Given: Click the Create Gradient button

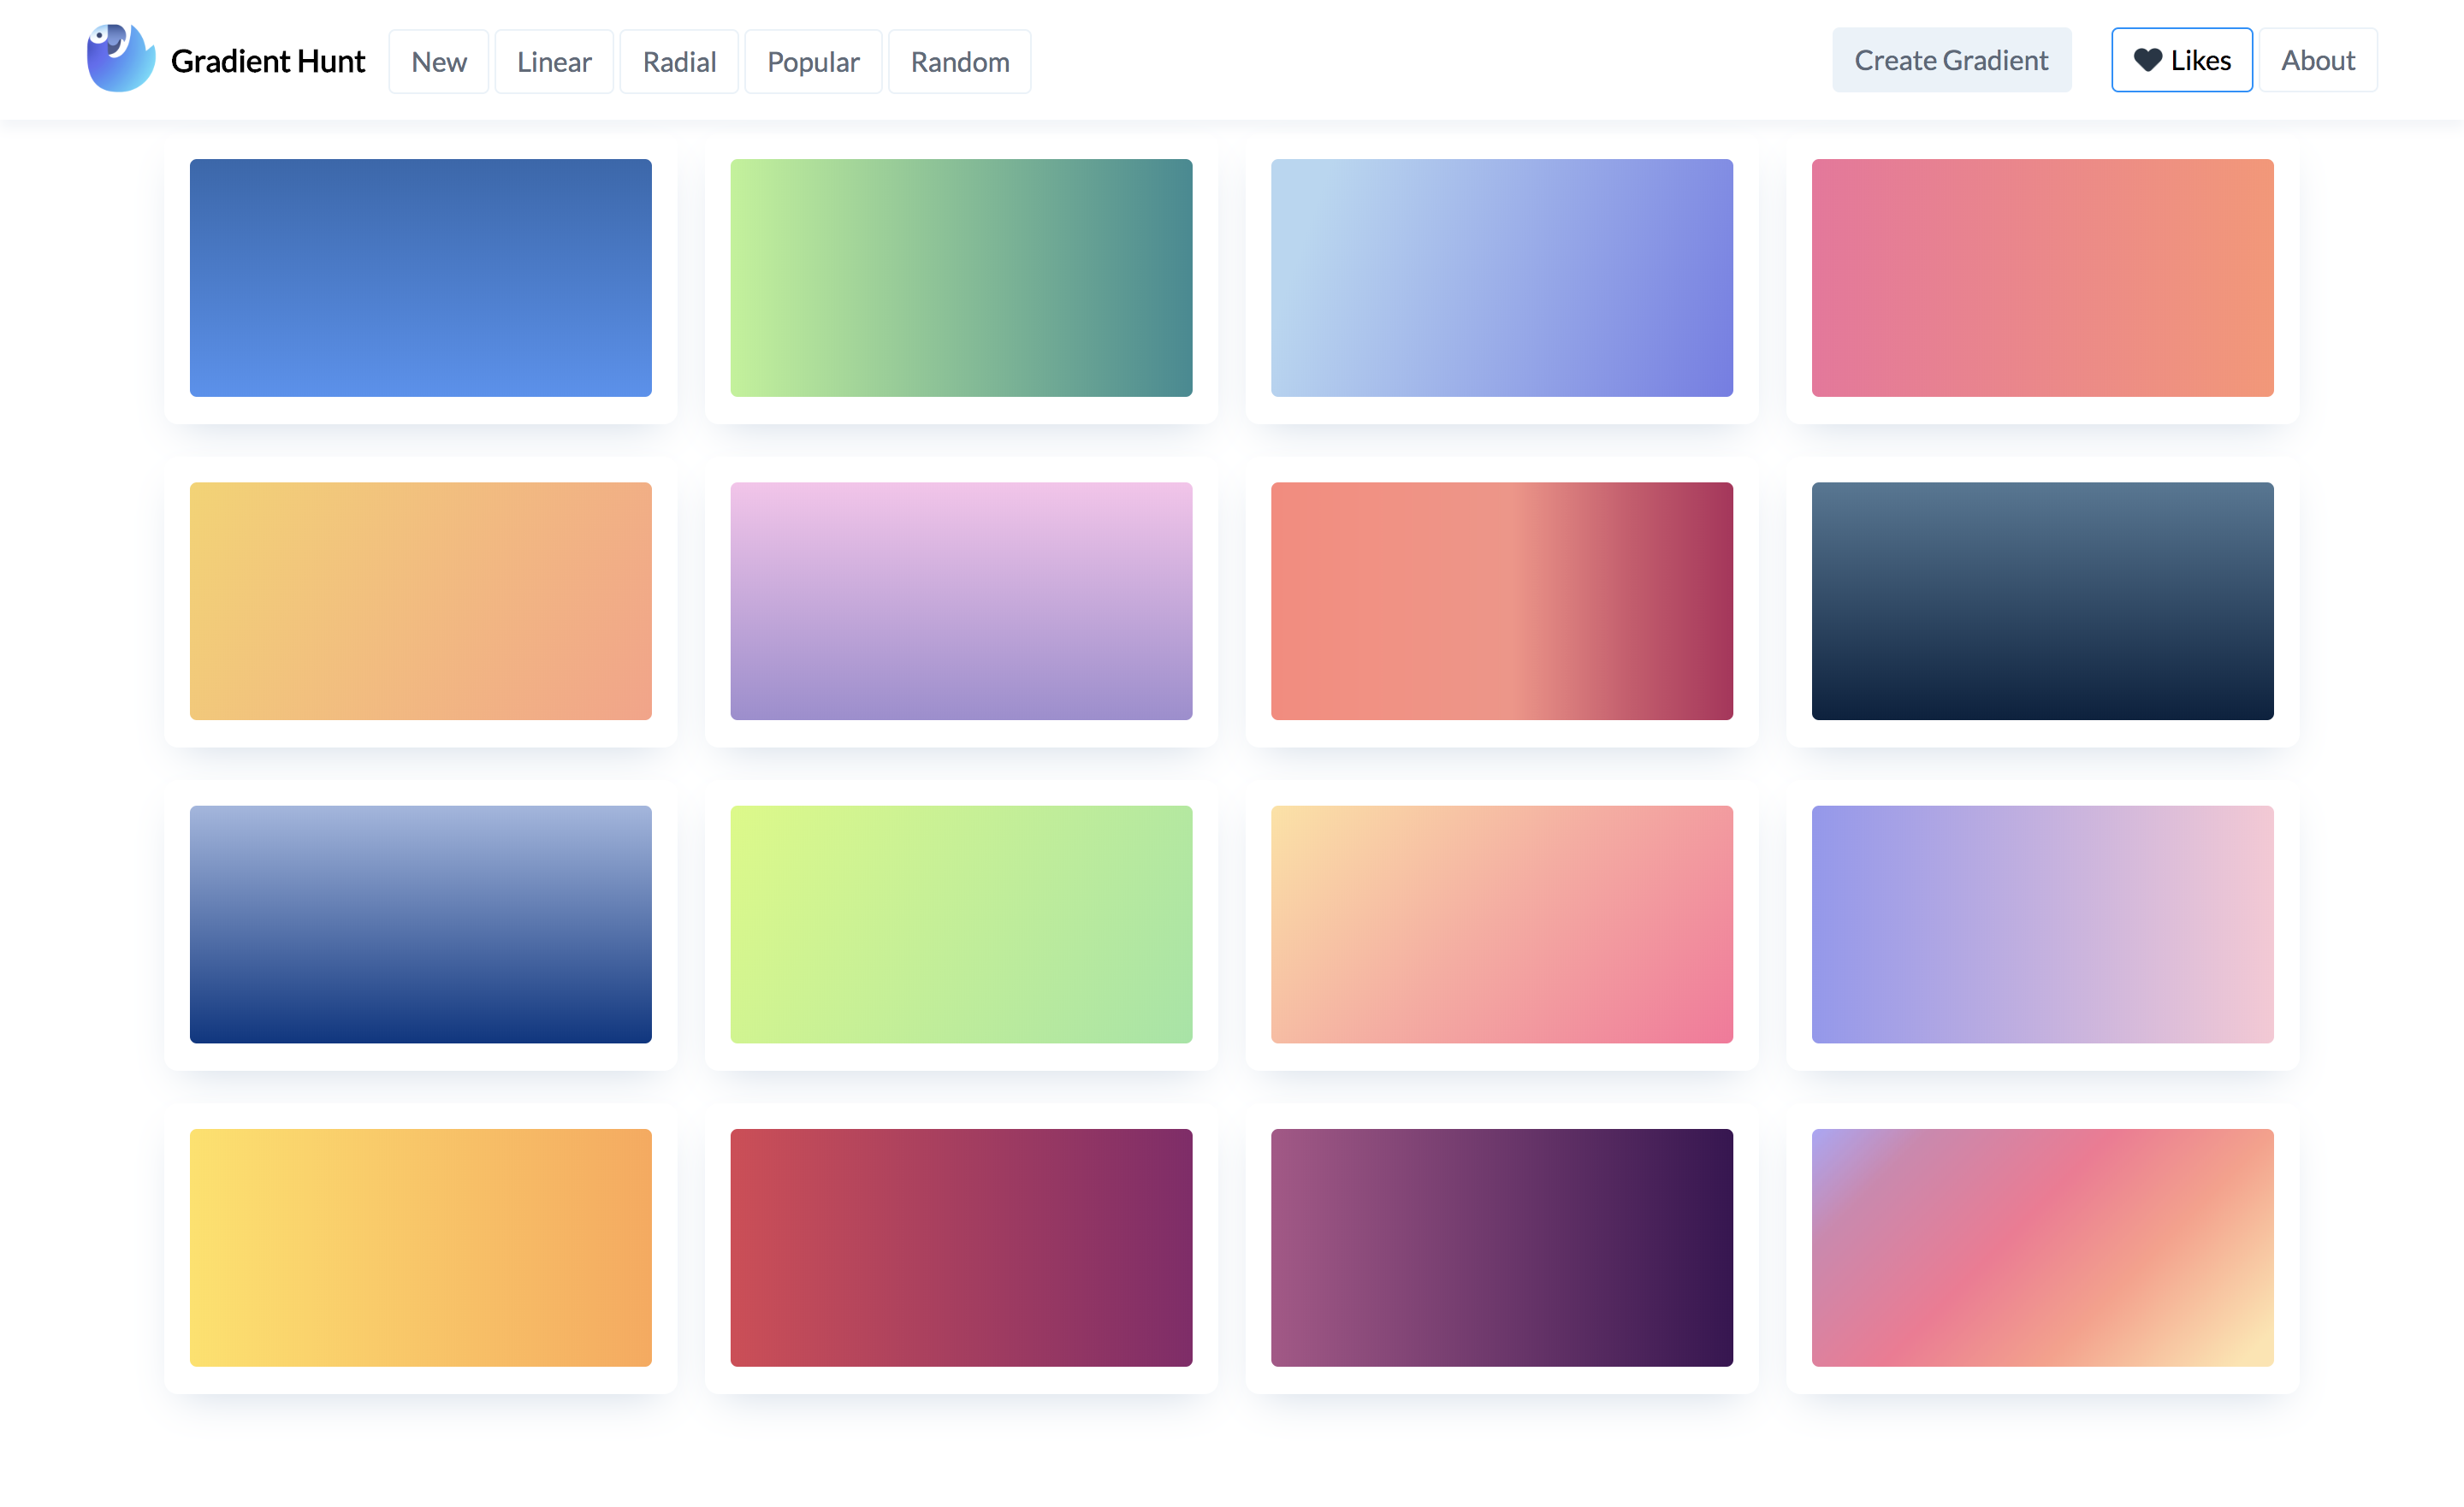Looking at the screenshot, I should click(x=1952, y=60).
